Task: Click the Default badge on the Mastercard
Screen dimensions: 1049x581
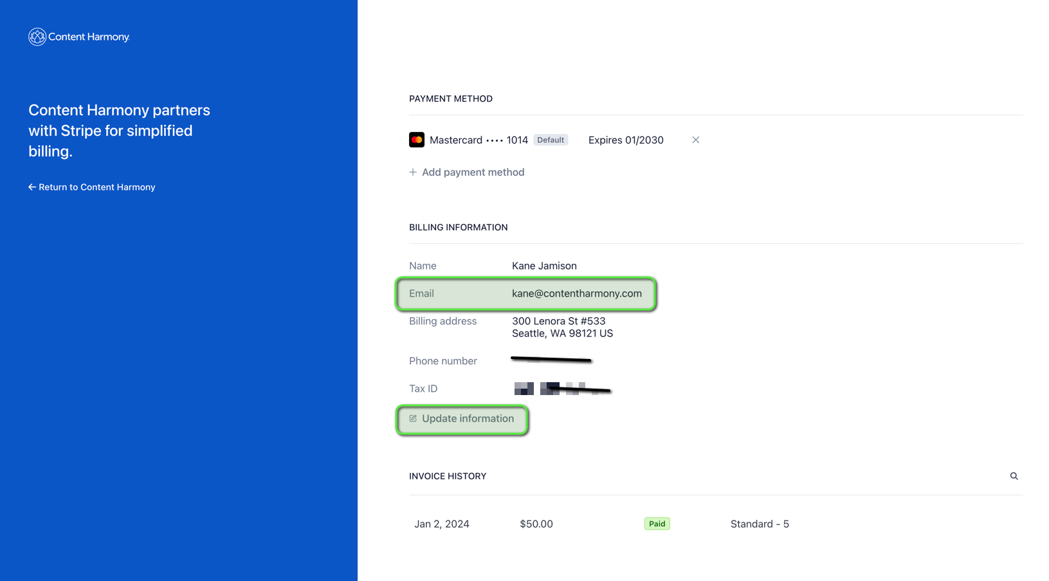Action: tap(551, 140)
